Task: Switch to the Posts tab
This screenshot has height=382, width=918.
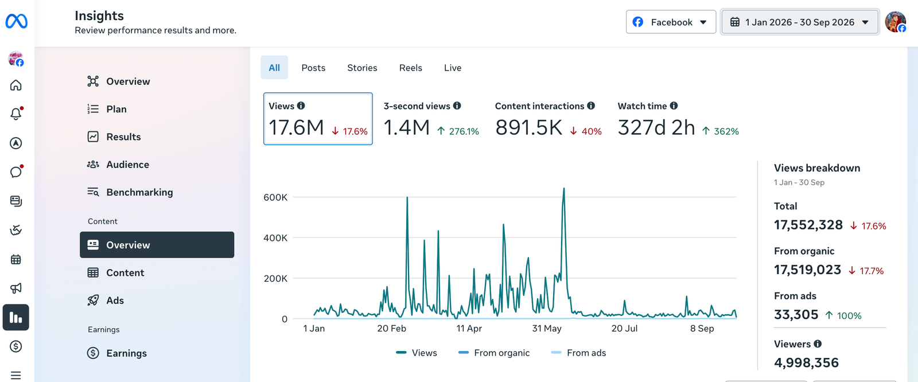Action: coord(313,68)
